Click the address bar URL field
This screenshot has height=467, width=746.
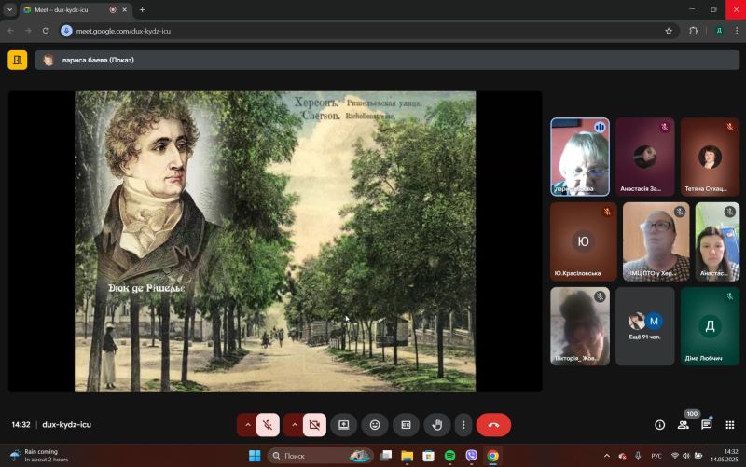pos(368,31)
